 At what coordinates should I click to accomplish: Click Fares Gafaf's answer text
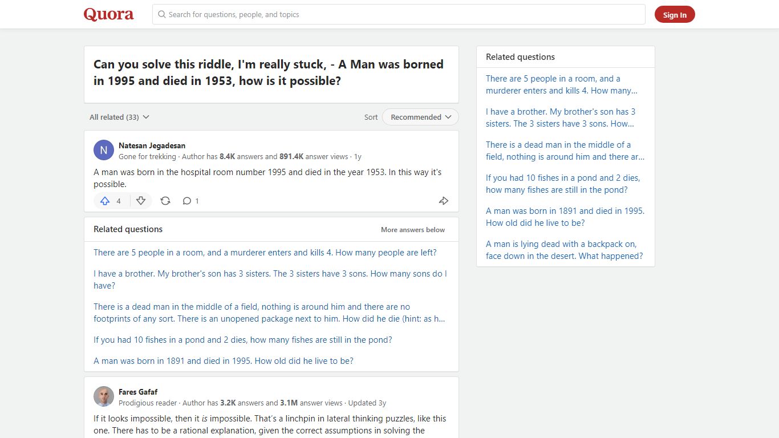270,425
